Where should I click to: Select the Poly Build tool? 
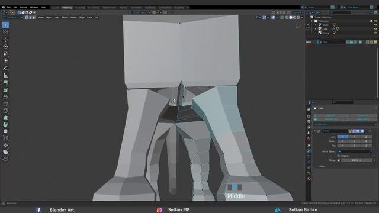point(5,118)
